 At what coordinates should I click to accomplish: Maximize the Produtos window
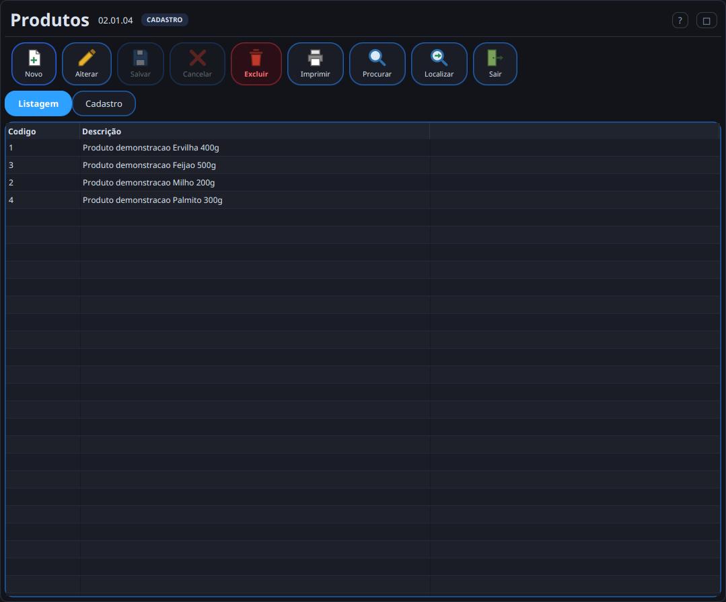pyautogui.click(x=706, y=20)
